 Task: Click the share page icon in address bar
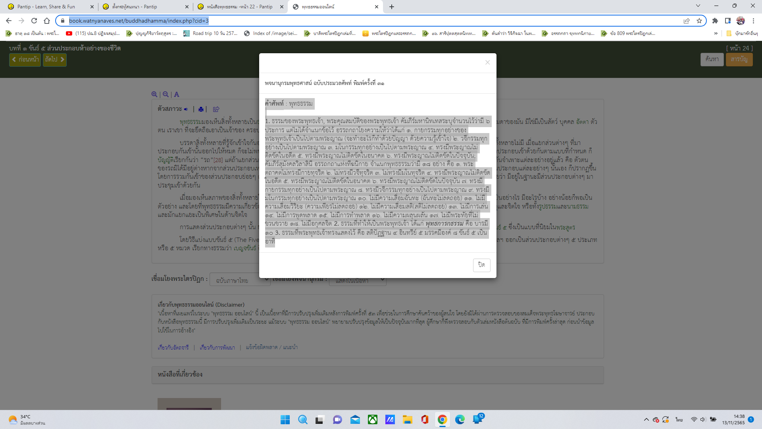(x=687, y=21)
